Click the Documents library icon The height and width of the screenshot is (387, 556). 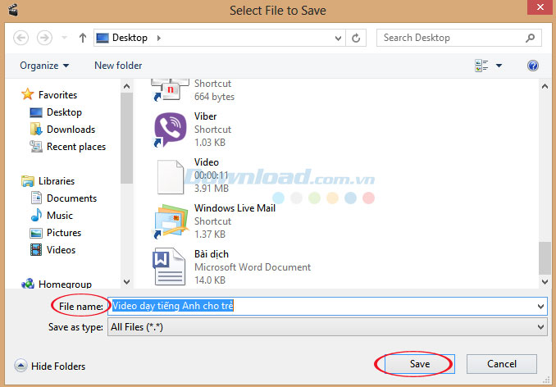[36, 198]
